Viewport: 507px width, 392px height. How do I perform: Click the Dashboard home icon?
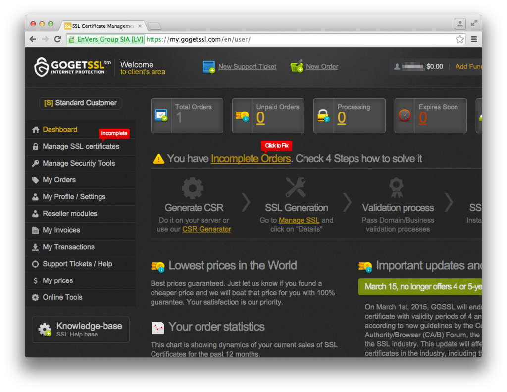coord(36,130)
